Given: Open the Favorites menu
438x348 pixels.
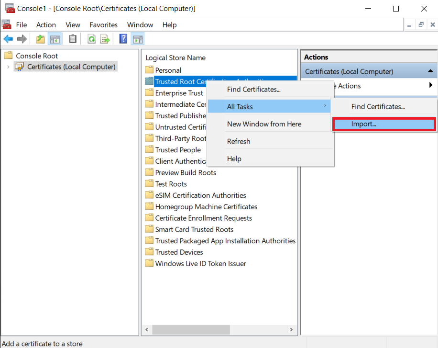Looking at the screenshot, I should 104,25.
